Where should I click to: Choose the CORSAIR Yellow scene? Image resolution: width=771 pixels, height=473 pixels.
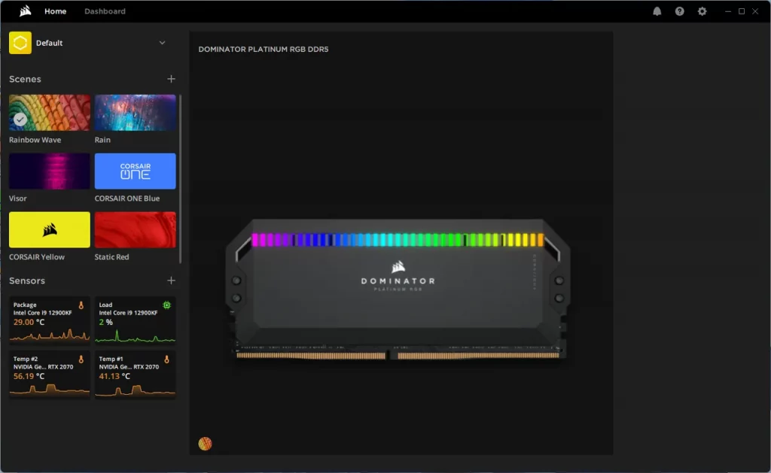(x=49, y=230)
